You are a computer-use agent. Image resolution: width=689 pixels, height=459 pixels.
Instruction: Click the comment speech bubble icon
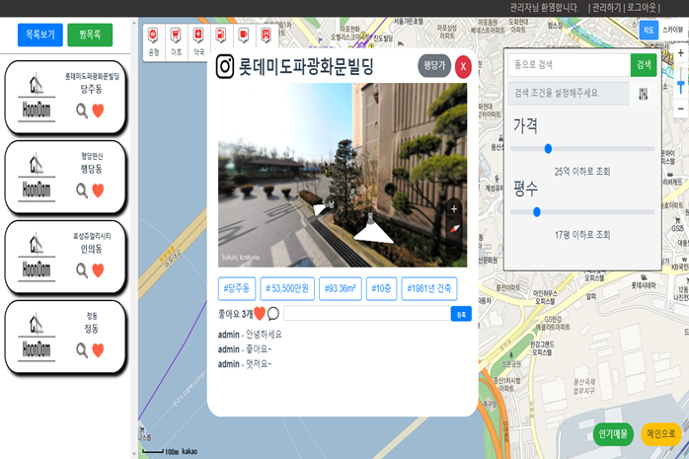272,314
